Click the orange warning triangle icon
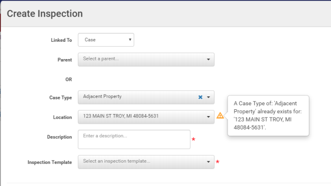The width and height of the screenshot is (331, 186). tap(220, 116)
